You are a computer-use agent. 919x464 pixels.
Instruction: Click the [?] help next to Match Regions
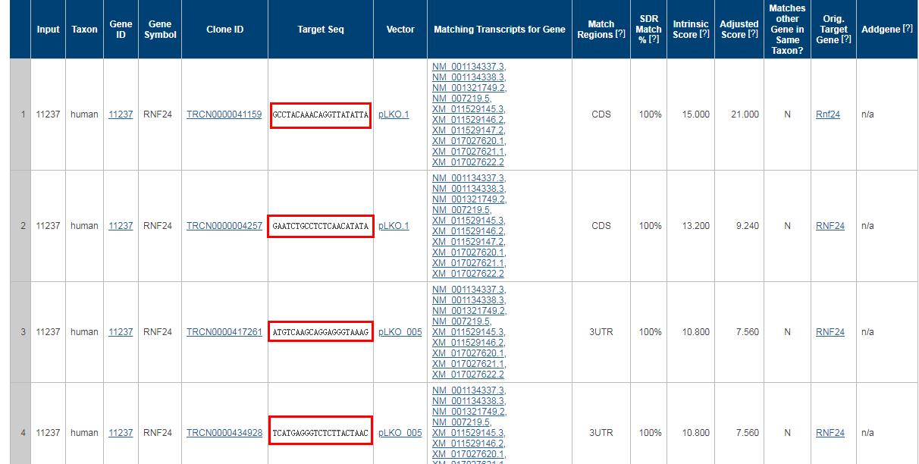(620, 35)
